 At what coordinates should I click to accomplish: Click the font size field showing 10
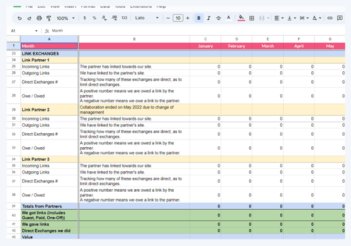pos(178,18)
